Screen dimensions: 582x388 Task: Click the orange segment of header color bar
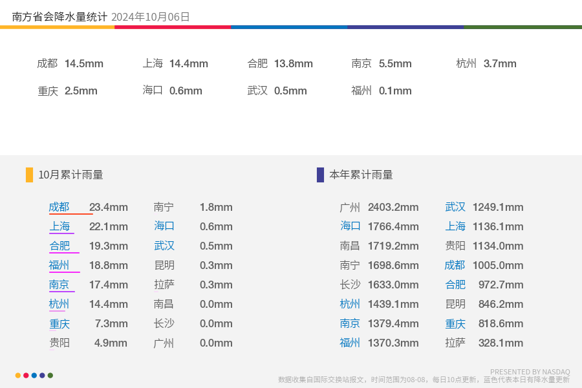pos(57,27)
